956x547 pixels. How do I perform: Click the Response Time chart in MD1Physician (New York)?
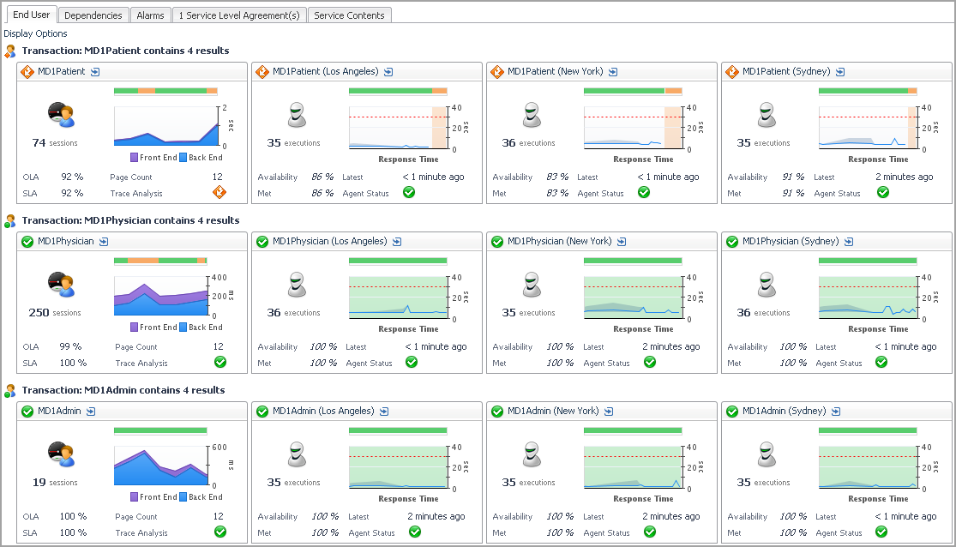[x=632, y=298]
